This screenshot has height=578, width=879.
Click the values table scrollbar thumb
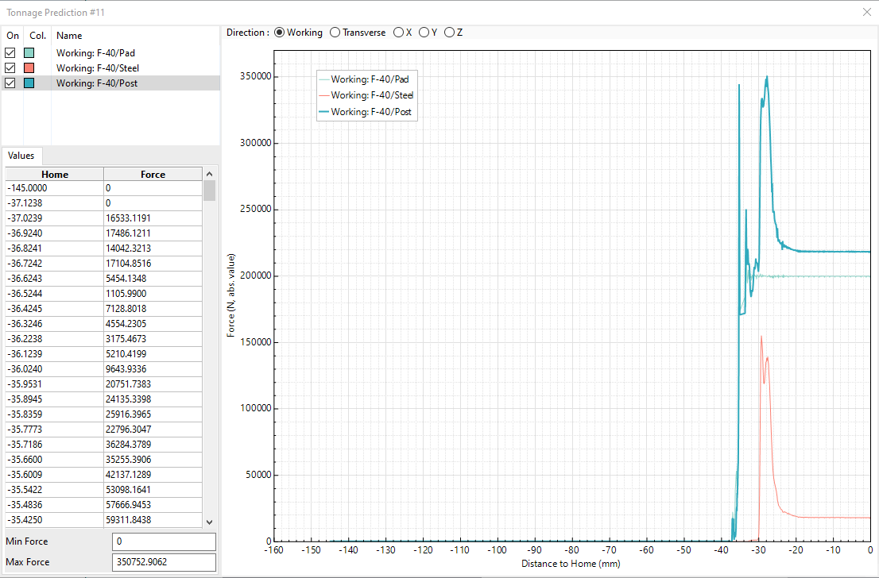210,191
